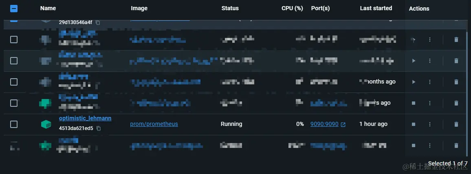The width and height of the screenshot is (471, 174).
Task: Select the checkbox of the 'months ago' row
Action: tap(14, 82)
